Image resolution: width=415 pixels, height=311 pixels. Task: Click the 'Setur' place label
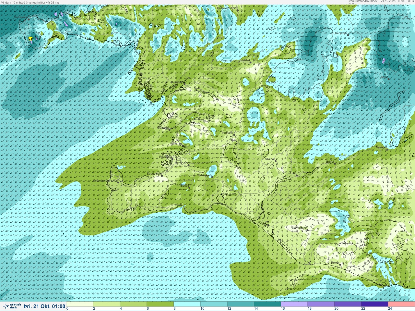[x=385, y=77]
